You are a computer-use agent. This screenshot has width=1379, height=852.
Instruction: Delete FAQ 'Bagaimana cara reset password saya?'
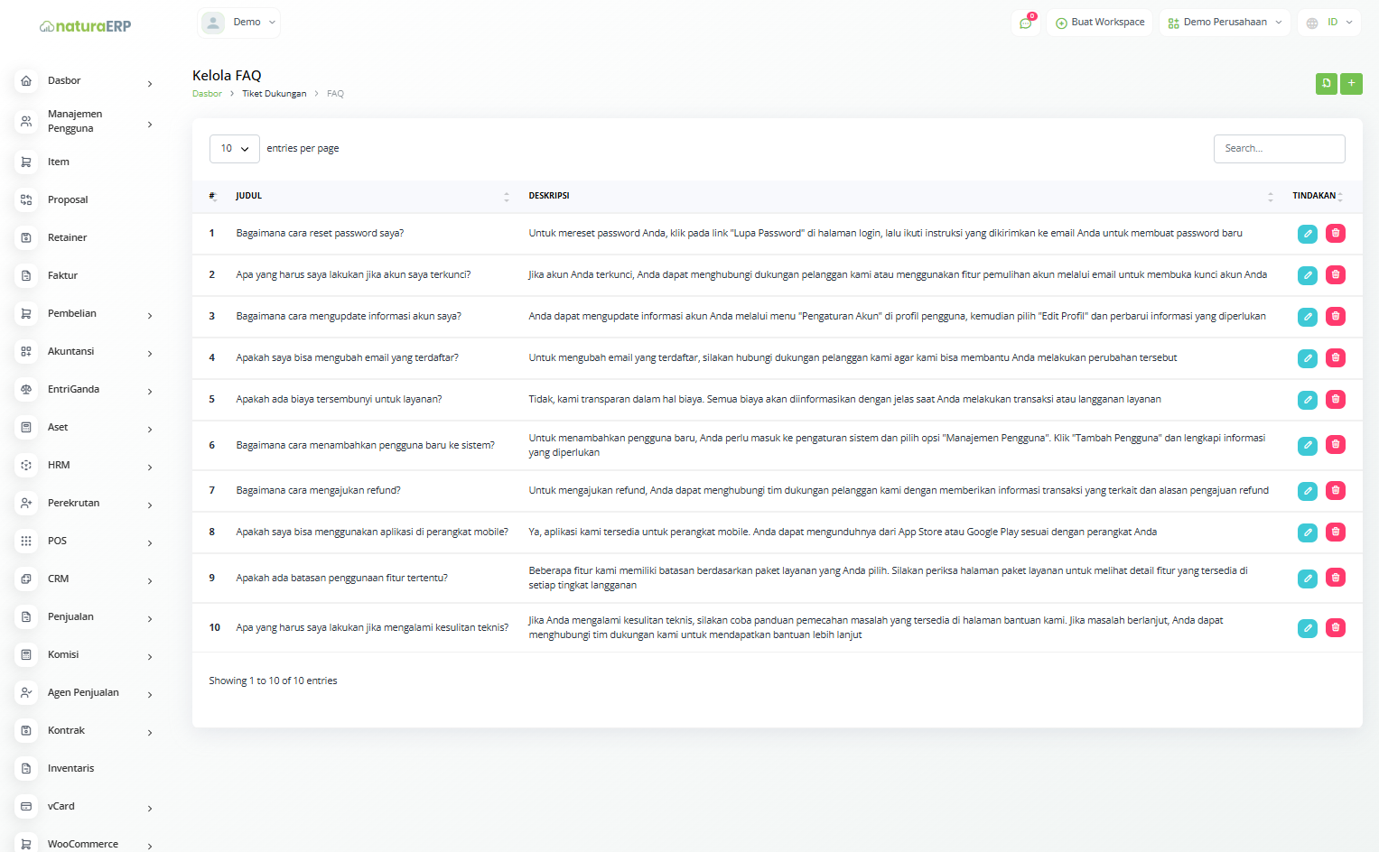(x=1336, y=234)
